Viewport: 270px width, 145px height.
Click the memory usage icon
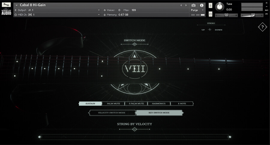pos(104,15)
